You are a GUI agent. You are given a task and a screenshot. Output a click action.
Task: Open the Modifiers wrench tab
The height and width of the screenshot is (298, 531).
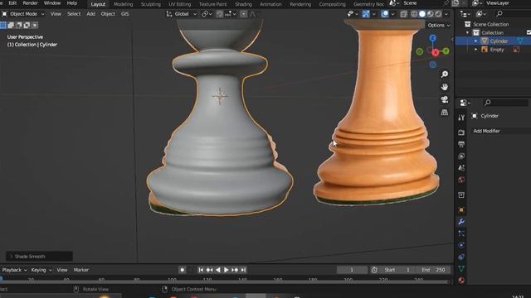[461, 222]
